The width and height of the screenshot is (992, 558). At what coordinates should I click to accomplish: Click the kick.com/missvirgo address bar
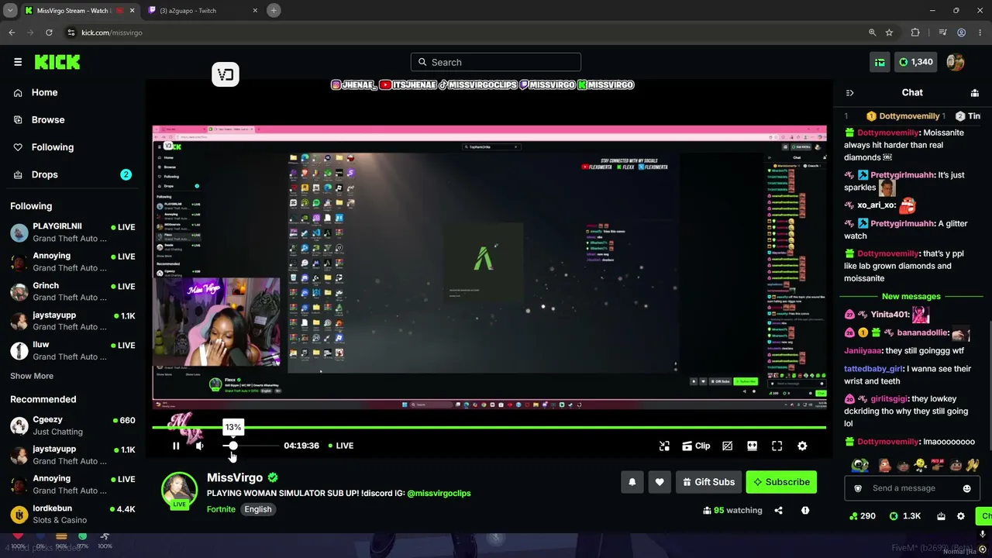[465, 33]
